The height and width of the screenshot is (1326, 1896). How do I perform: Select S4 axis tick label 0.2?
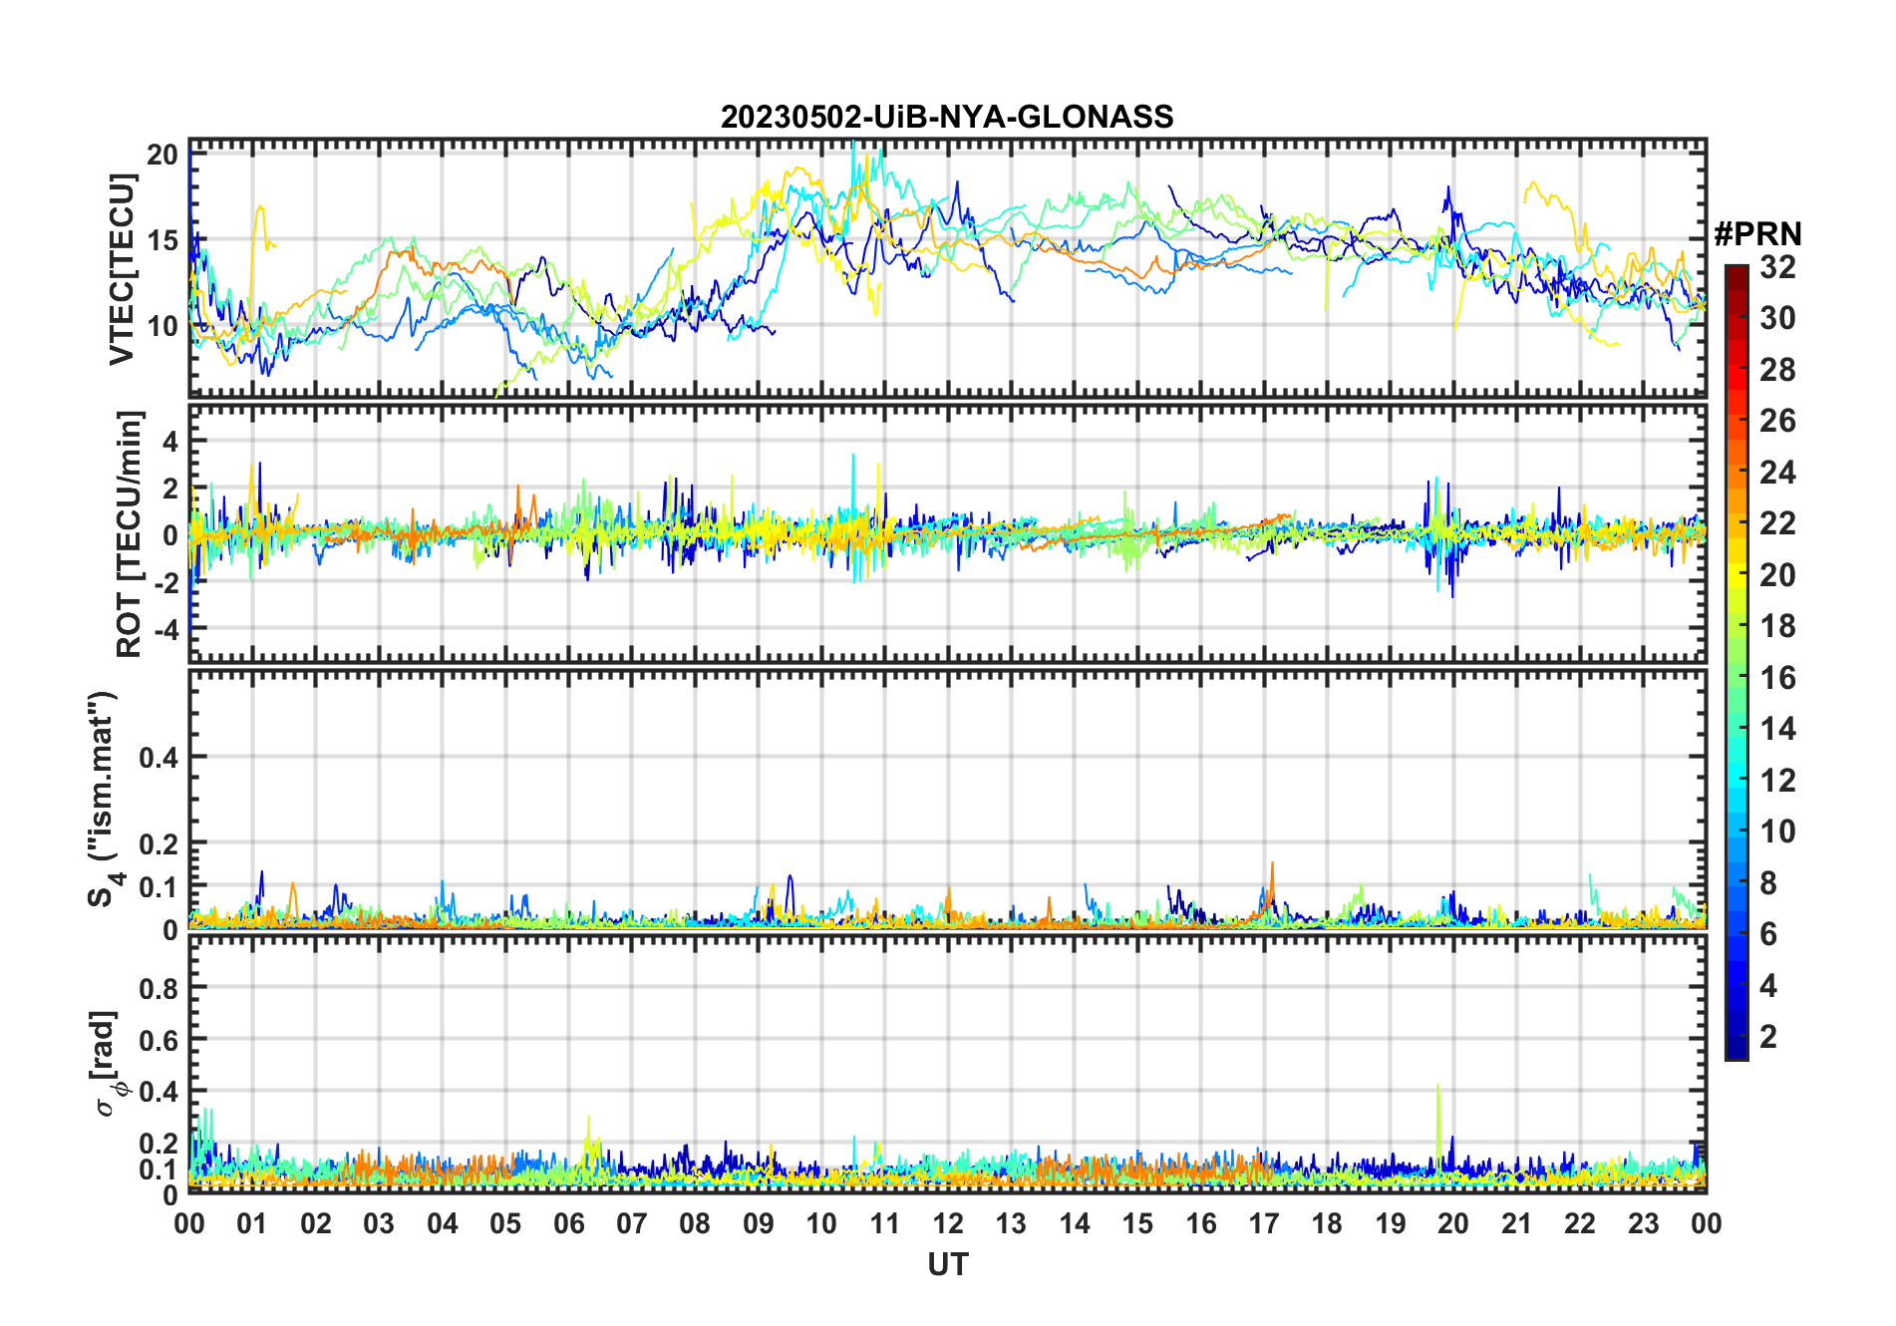point(158,843)
